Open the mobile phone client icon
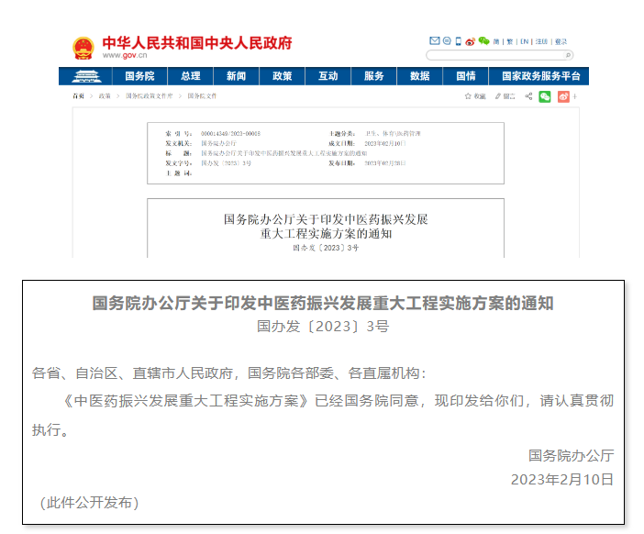Viewport: 644px width, 534px height. tap(458, 41)
